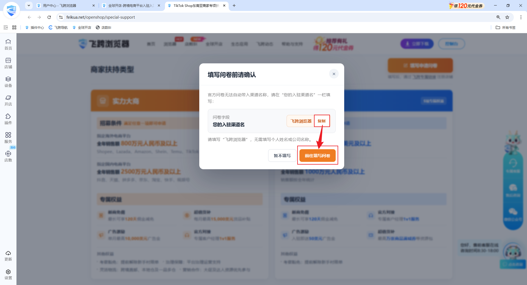The image size is (527, 285).
Task: Toggle the sidebar list icon in bookmarks bar
Action: click(x=5, y=27)
